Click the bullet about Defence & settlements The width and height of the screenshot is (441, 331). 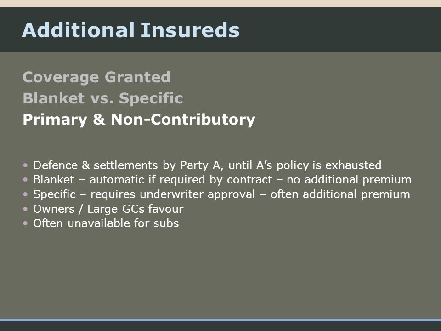click(x=207, y=165)
